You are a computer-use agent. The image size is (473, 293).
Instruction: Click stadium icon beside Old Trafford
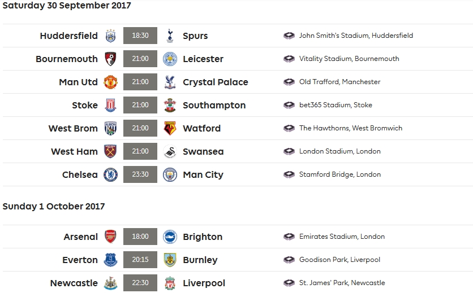289,82
